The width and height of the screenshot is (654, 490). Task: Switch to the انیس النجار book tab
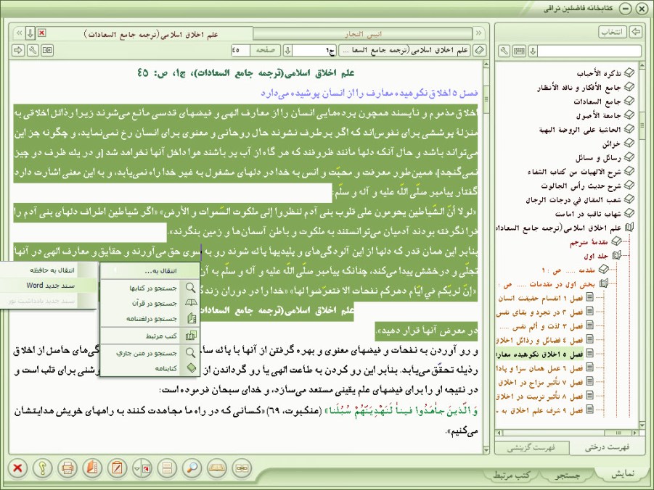point(363,34)
